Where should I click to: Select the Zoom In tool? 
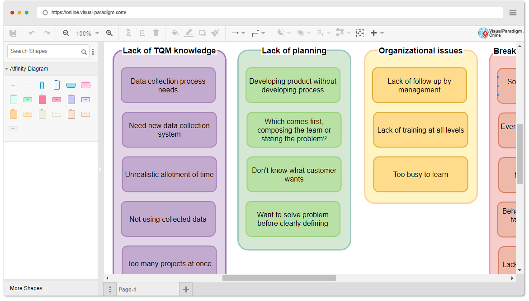[x=109, y=33]
